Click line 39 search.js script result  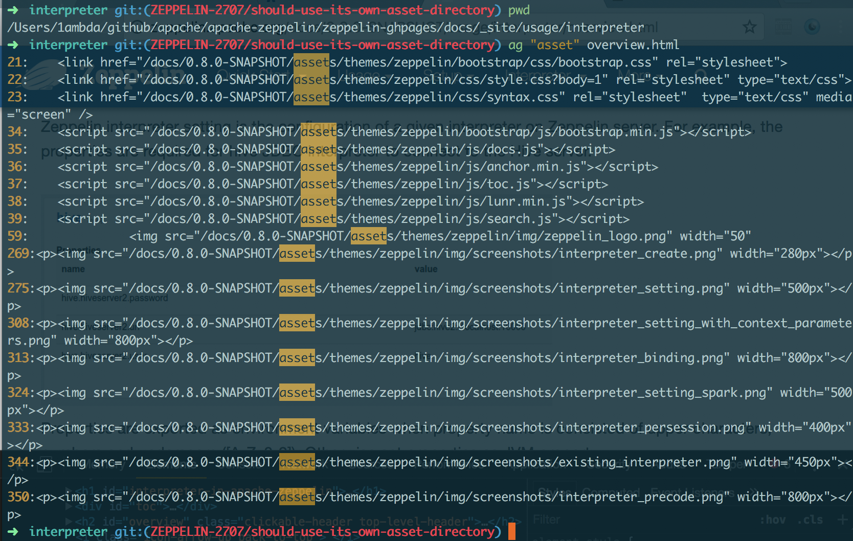click(319, 219)
